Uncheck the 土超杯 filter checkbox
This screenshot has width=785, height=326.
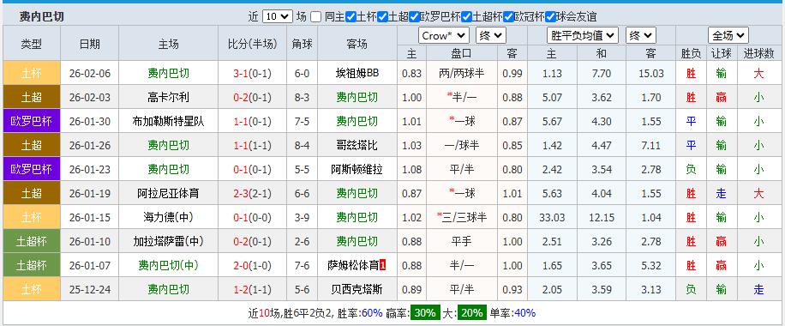click(x=466, y=17)
